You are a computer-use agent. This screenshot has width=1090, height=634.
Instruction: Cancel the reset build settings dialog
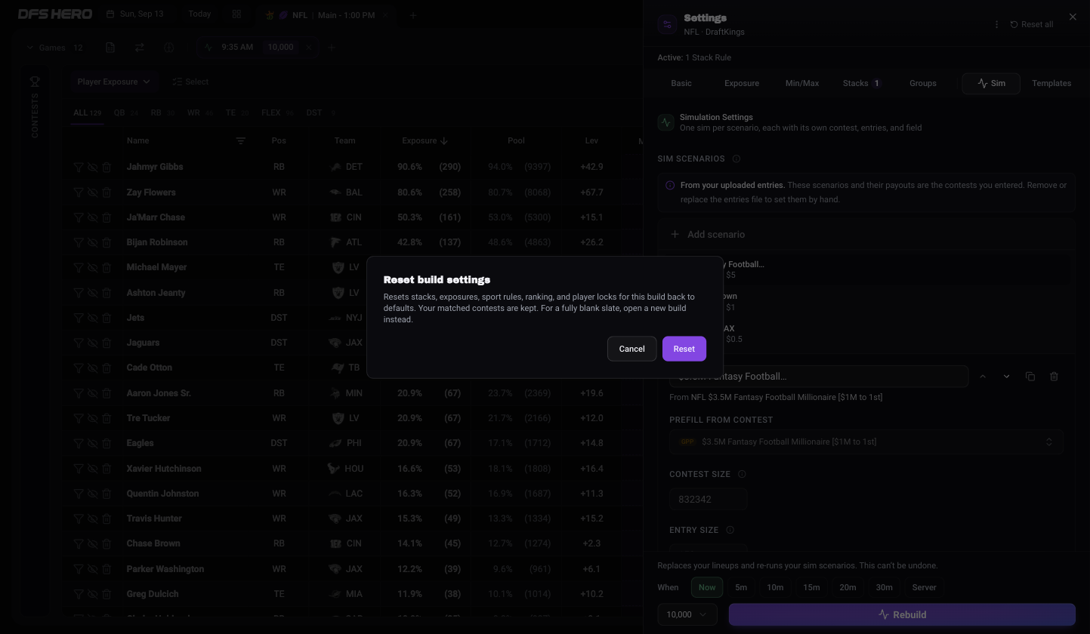point(631,349)
